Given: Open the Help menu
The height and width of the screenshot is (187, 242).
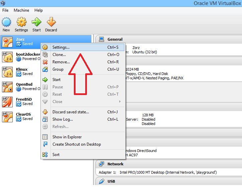Looking at the screenshot, I should (x=38, y=10).
